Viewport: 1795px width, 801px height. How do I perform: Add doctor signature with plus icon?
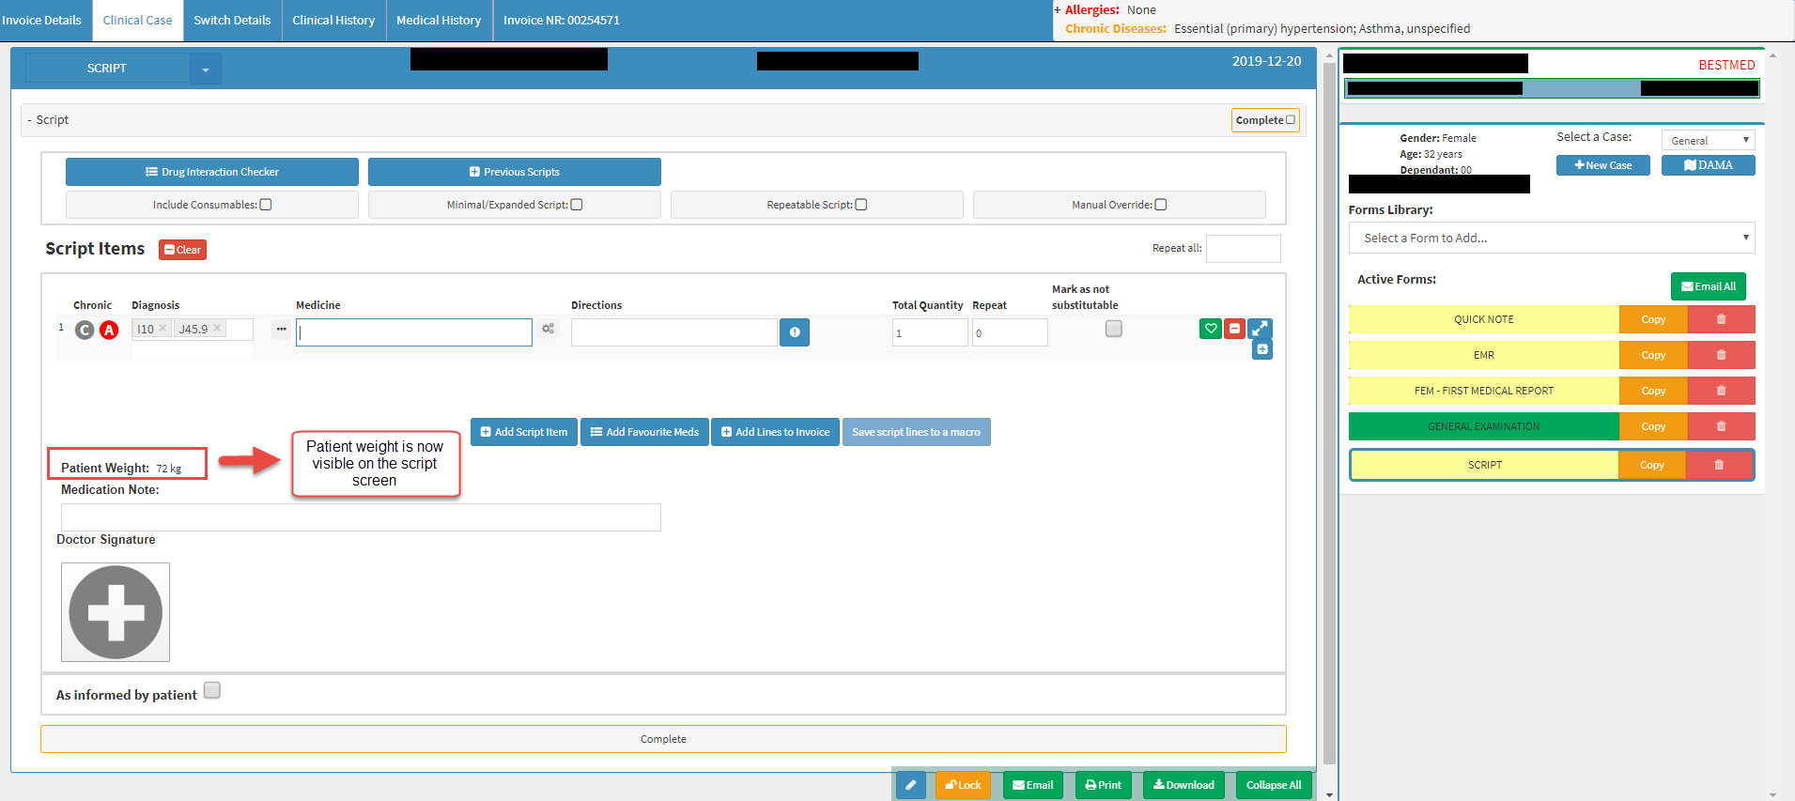pyautogui.click(x=116, y=612)
